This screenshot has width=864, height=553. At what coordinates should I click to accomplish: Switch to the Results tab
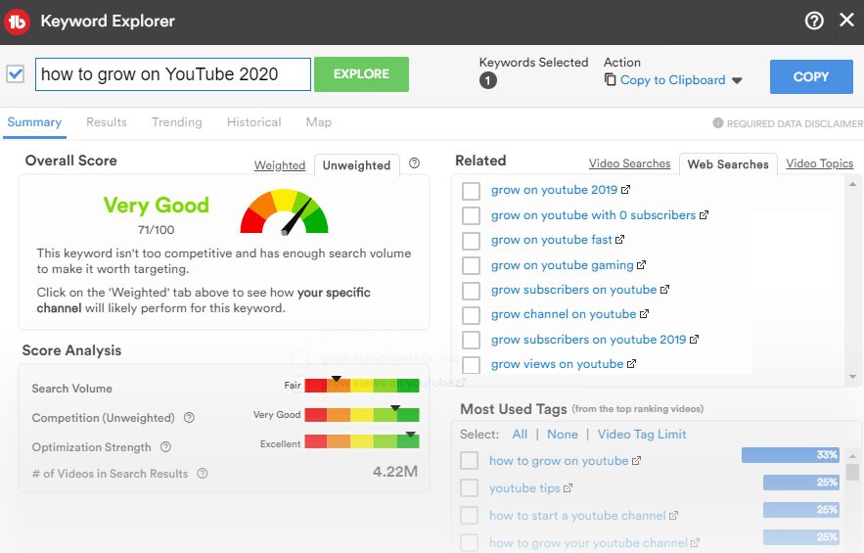coord(107,122)
